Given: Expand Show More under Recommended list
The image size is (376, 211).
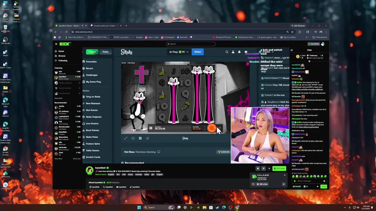Looking at the screenshot, I should click(x=58, y=159).
